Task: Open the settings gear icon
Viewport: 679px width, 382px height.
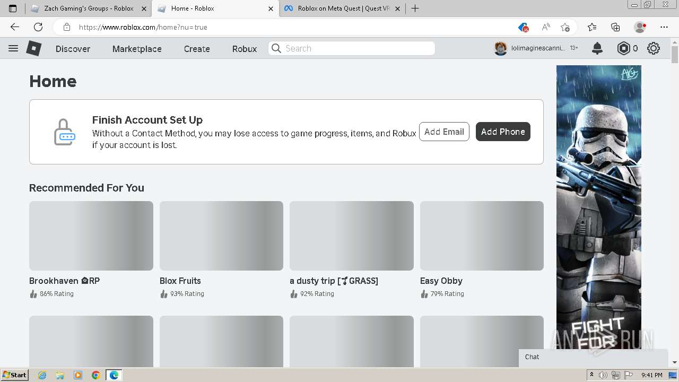Action: (x=654, y=48)
